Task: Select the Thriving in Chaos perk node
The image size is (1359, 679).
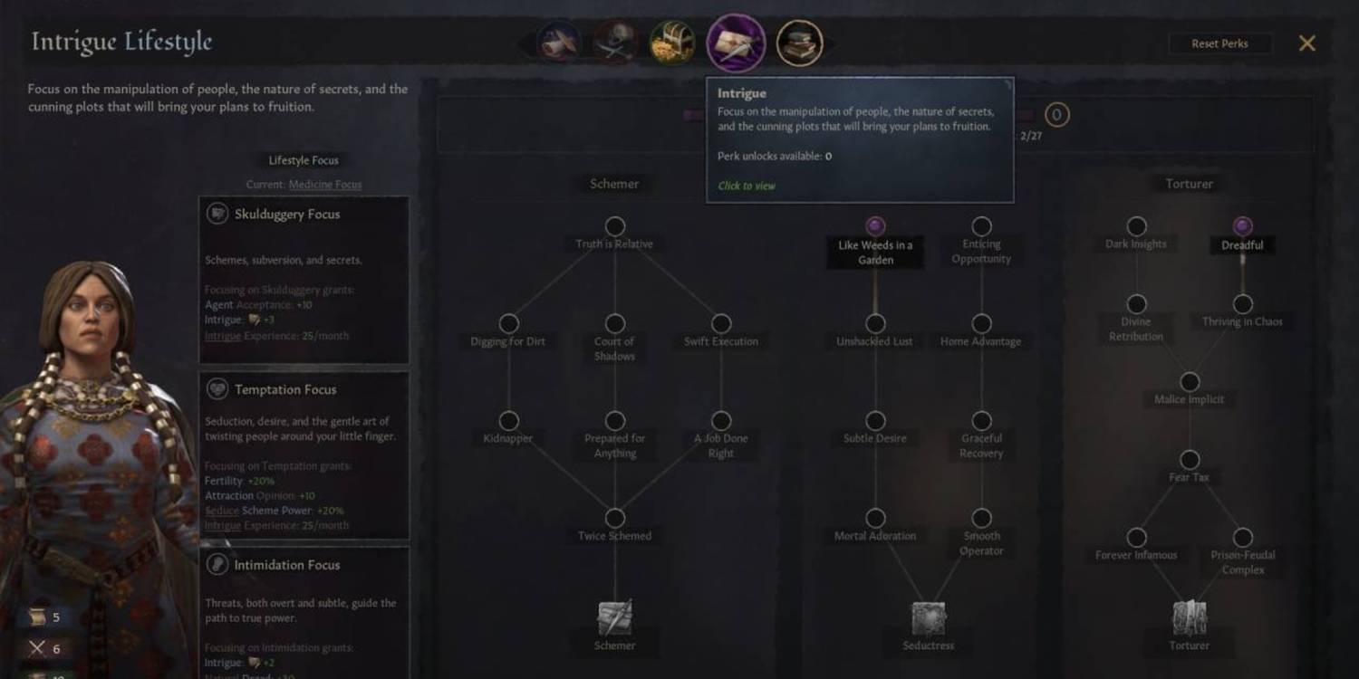Action: (1243, 304)
